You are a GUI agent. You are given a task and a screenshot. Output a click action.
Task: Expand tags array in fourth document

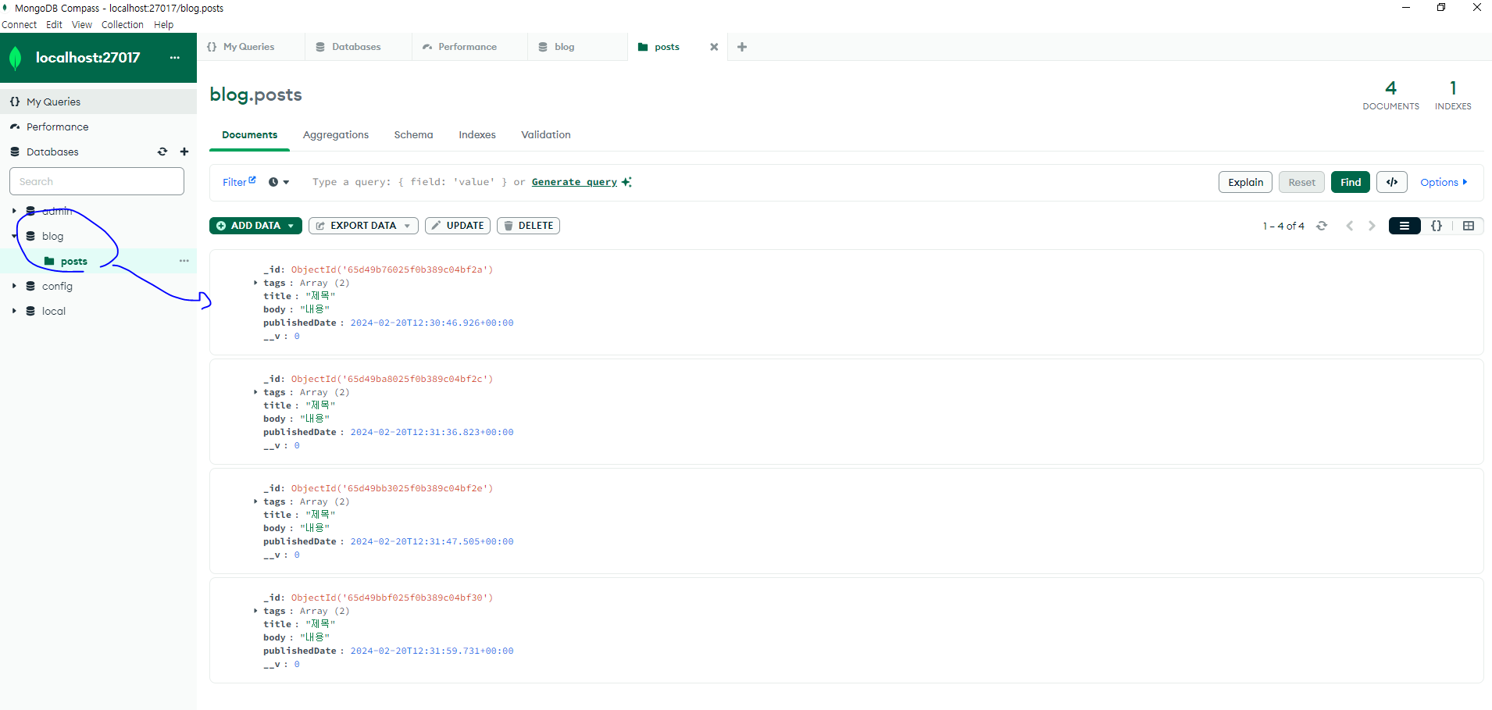[x=255, y=611]
